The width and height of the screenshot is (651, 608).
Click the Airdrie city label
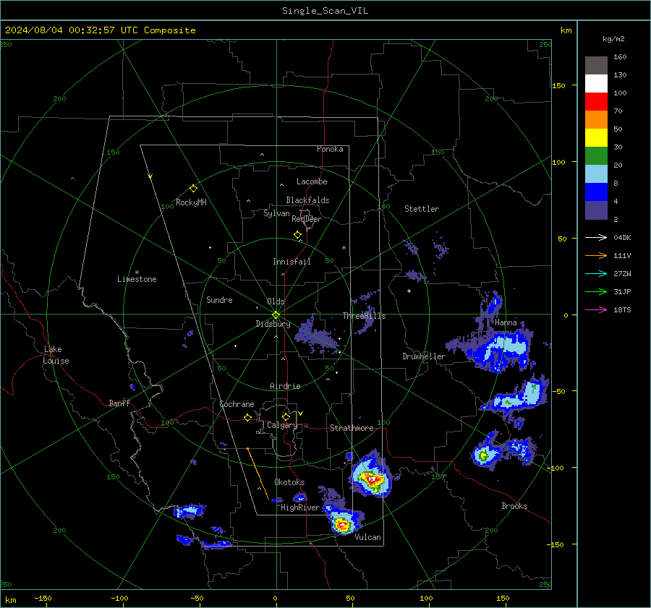(285, 386)
